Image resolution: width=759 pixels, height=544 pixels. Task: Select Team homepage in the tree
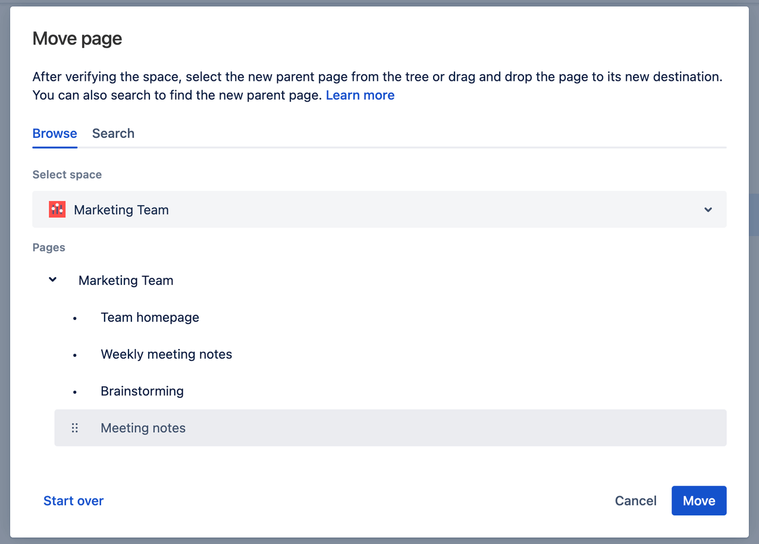pyautogui.click(x=150, y=317)
